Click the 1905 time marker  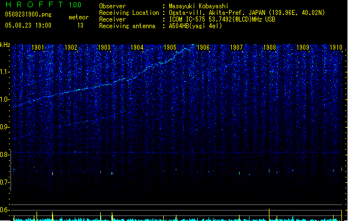(x=170, y=47)
